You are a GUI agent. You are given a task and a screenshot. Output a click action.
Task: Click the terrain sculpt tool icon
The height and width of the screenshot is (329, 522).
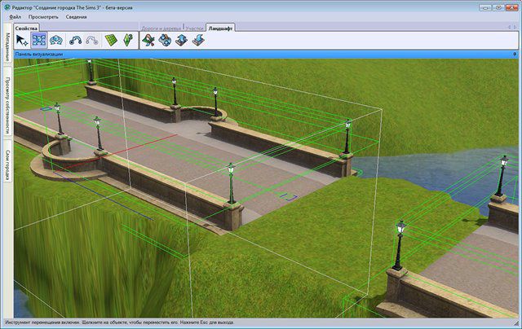pyautogui.click(x=164, y=40)
